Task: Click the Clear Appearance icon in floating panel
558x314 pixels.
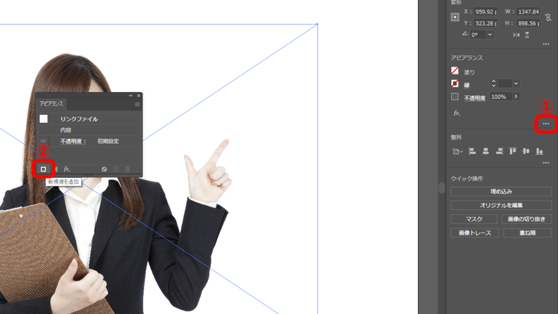Action: pos(104,169)
